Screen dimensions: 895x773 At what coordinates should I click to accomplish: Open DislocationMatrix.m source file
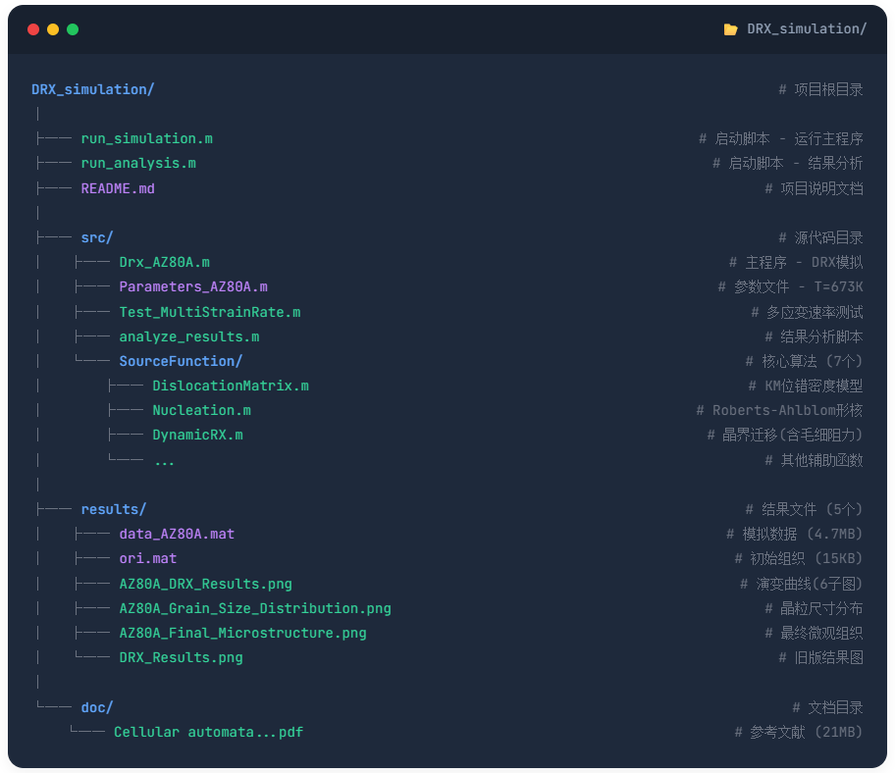tap(230, 386)
